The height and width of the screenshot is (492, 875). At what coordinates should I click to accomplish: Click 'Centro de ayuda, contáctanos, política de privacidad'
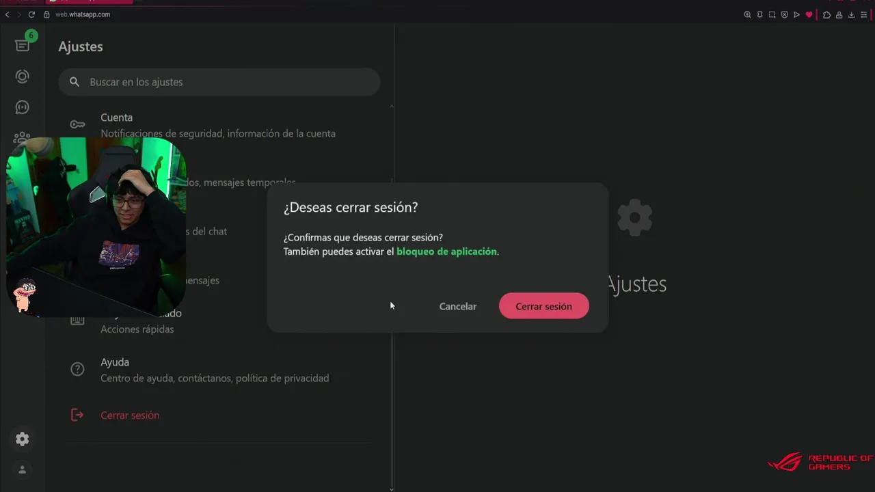[x=215, y=378]
